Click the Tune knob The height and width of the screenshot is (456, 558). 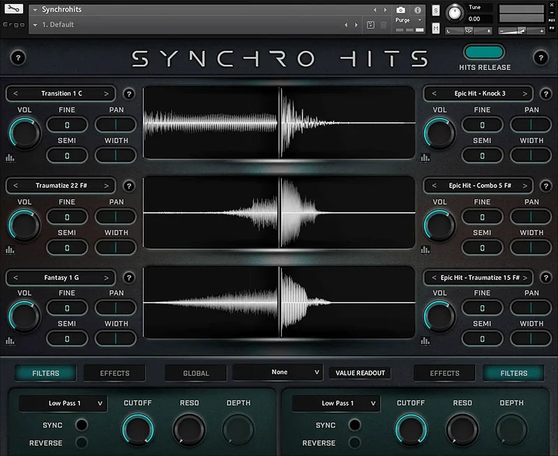pos(454,13)
